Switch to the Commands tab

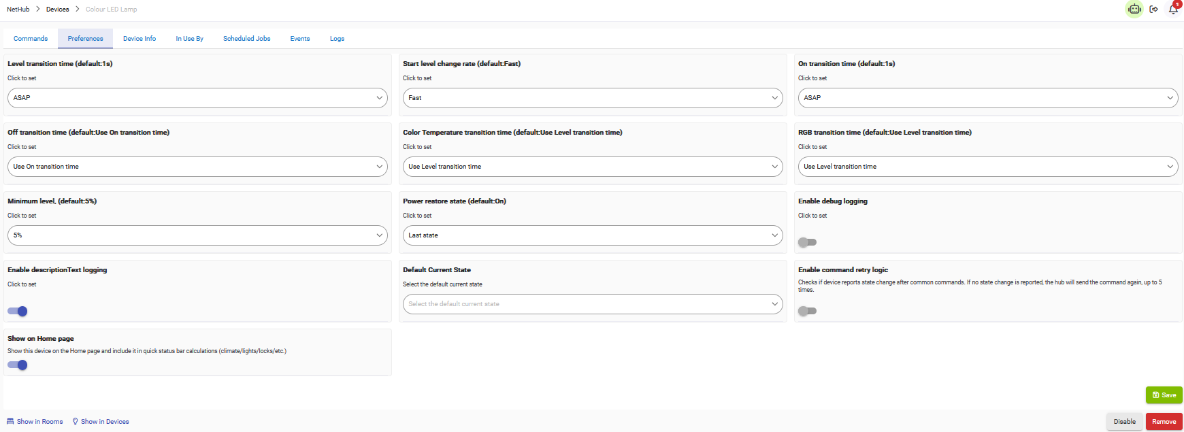pos(31,39)
